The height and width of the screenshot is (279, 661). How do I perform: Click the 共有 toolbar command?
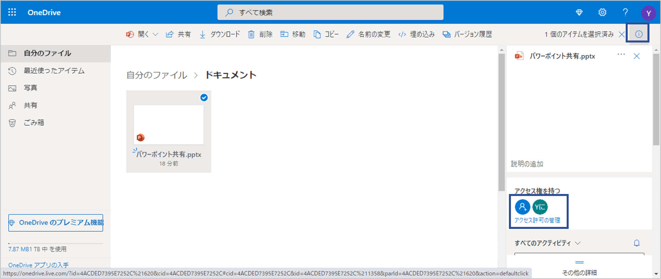tap(178, 34)
